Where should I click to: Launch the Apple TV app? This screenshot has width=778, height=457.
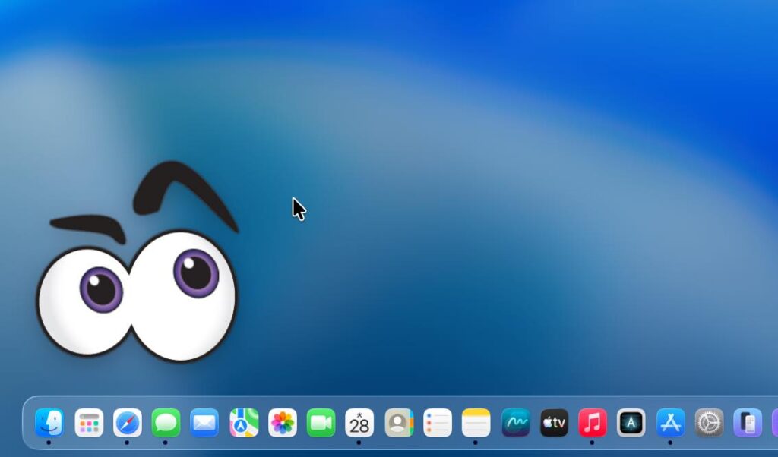pyautogui.click(x=554, y=423)
